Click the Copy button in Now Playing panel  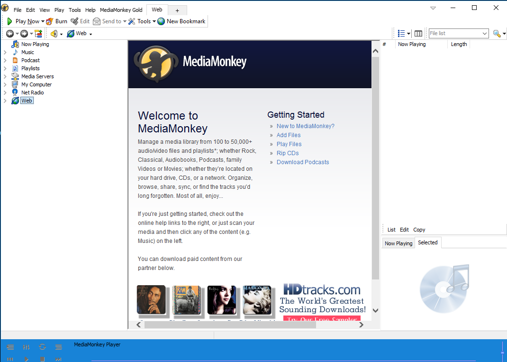(x=419, y=230)
